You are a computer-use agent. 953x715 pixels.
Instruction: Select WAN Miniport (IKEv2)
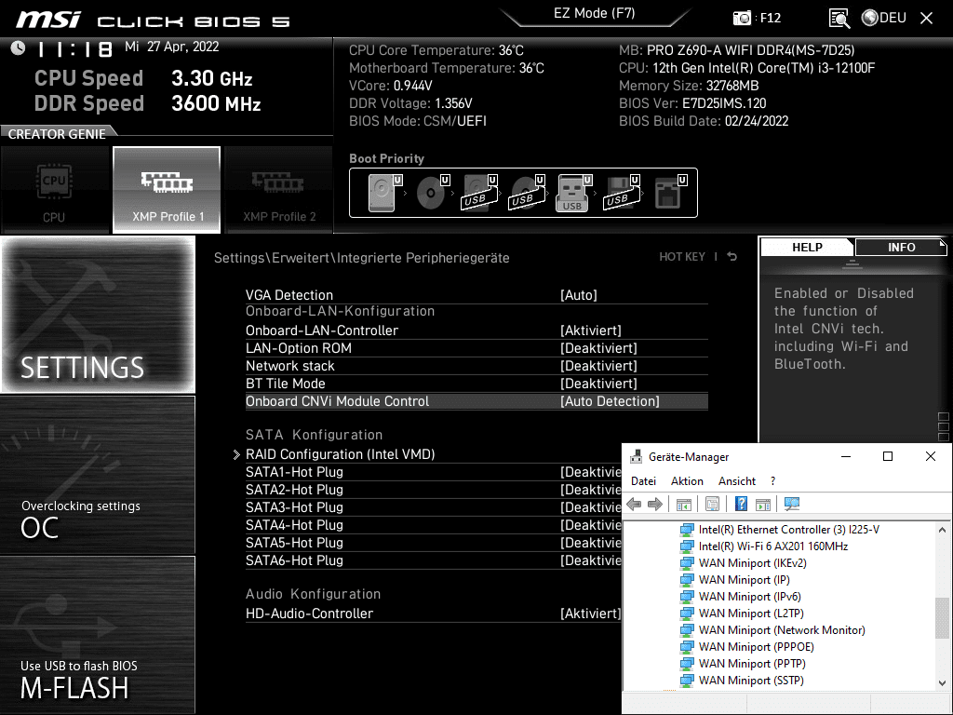tap(752, 563)
